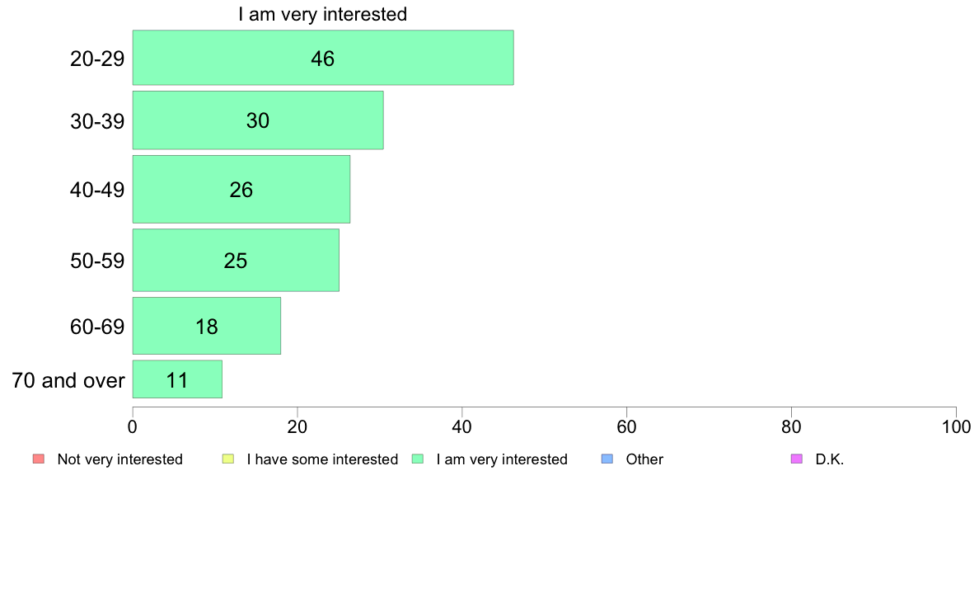
Task: Click the yellow I have some interested swatch
Action: (x=228, y=459)
